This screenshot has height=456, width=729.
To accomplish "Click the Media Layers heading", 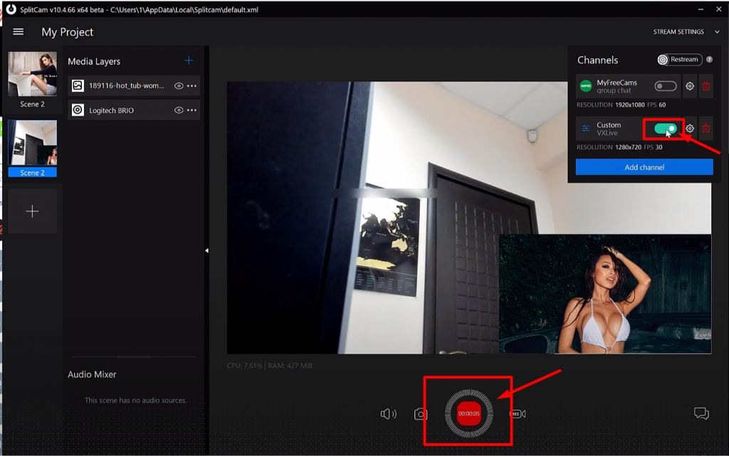I will 94,61.
